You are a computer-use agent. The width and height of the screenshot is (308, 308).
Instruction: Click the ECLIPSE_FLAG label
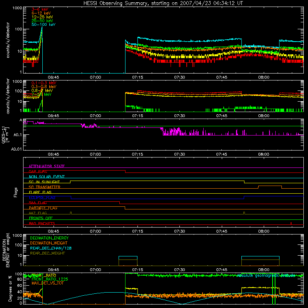pyautogui.click(x=42, y=198)
